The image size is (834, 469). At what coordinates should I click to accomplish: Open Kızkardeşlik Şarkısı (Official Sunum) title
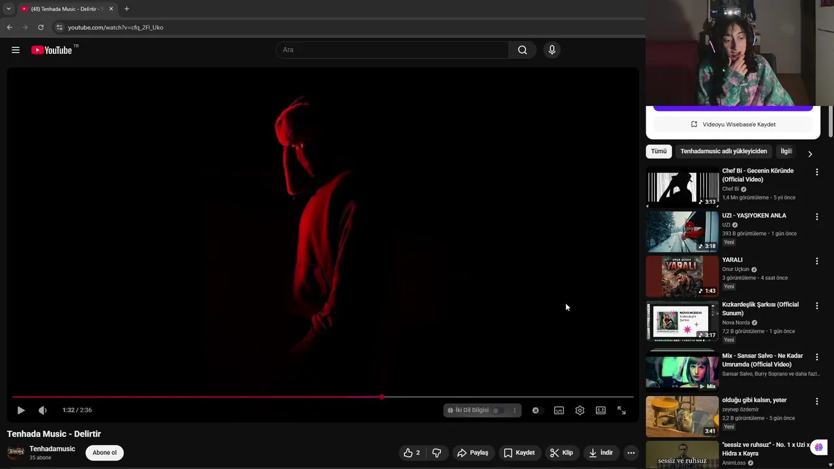760,309
